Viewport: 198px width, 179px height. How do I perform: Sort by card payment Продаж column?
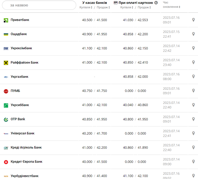(x=144, y=8)
